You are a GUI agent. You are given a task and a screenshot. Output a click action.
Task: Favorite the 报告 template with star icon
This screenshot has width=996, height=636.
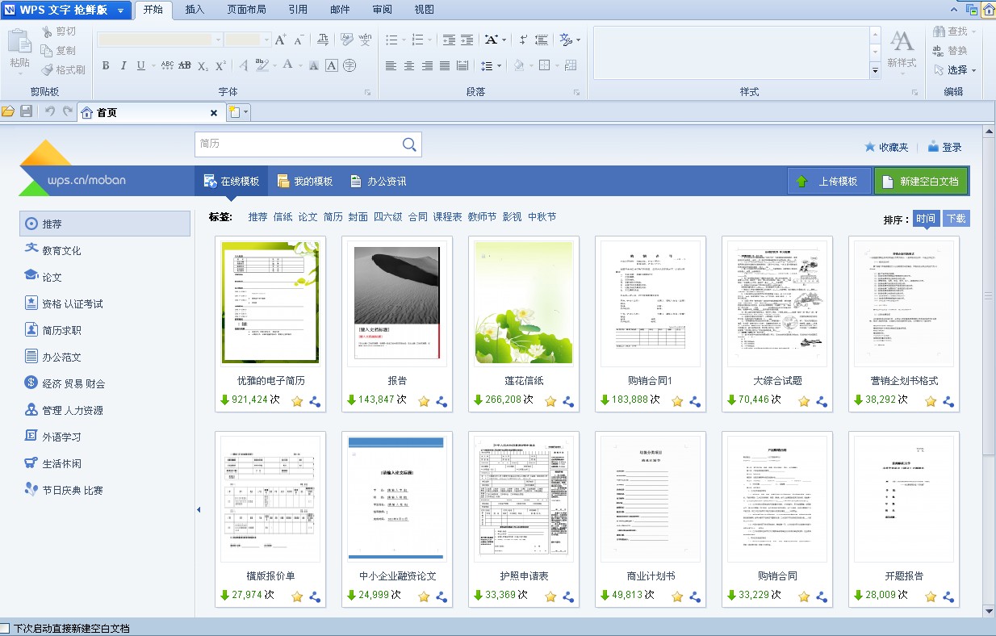(424, 401)
